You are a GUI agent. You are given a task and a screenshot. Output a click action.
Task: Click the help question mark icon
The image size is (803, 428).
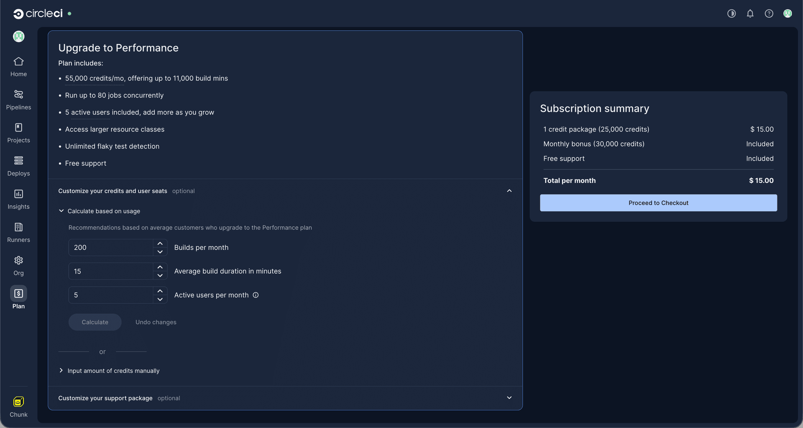click(x=769, y=14)
